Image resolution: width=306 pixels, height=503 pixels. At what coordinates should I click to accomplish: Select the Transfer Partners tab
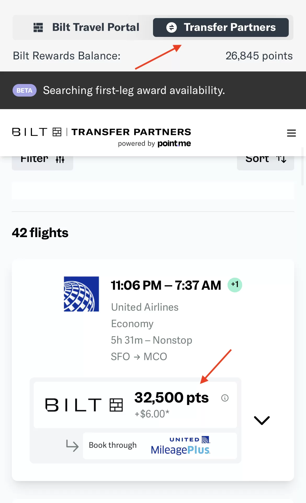[x=221, y=27]
